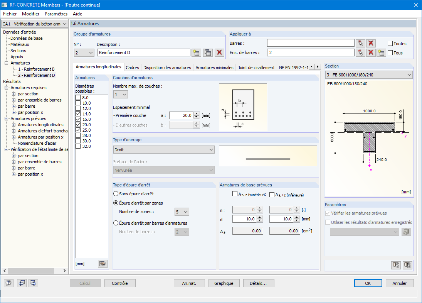Clear Ens. de barres field with red X

point(371,52)
